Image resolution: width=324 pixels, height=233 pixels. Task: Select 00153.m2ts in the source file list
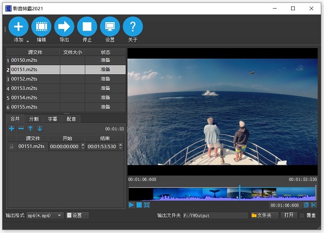pos(24,88)
